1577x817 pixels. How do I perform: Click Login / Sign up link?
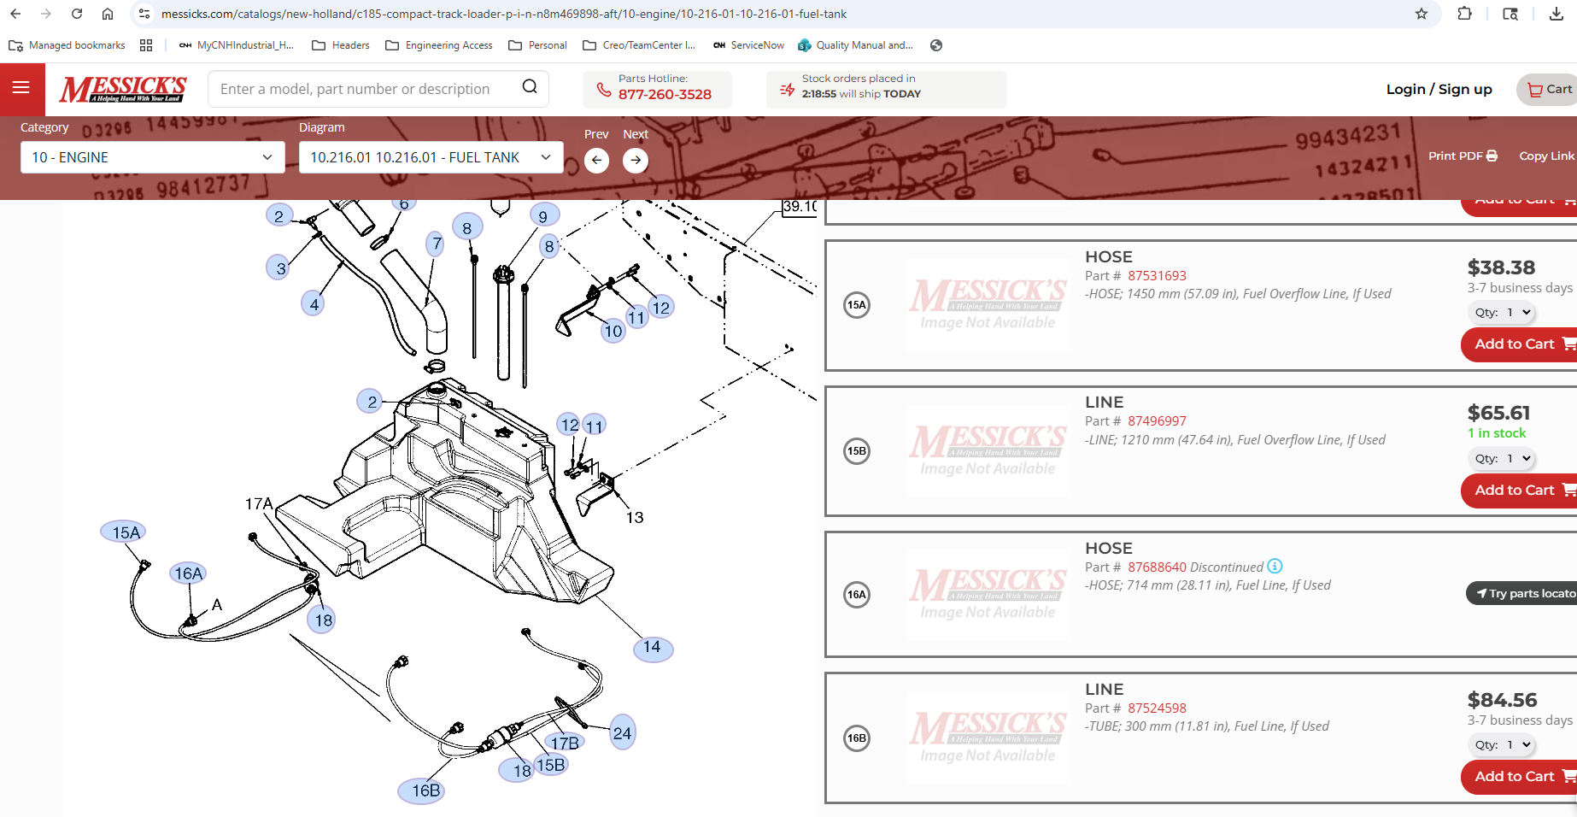[x=1439, y=89]
